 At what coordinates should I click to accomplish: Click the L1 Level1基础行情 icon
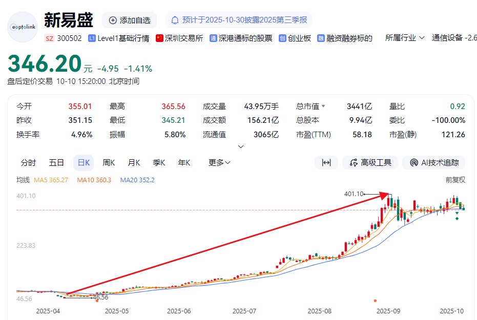point(92,38)
